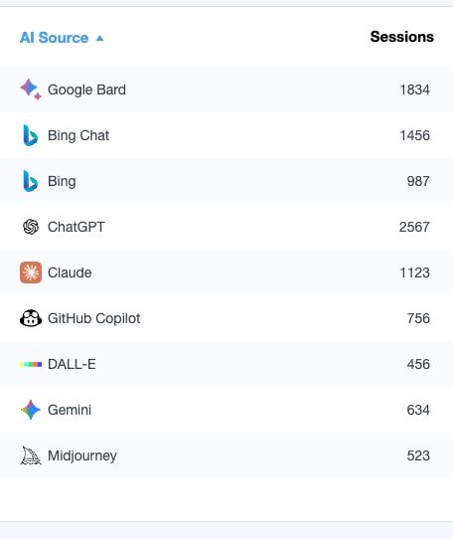Toggle the AI Source sort arrow
This screenshot has width=453, height=539.
pyautogui.click(x=99, y=38)
